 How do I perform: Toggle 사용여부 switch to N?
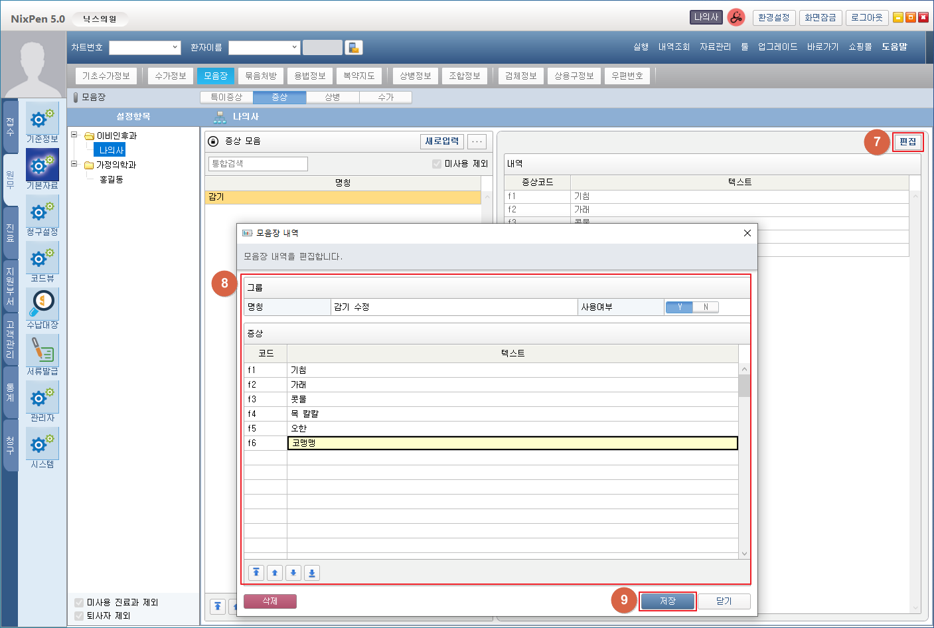(x=705, y=307)
